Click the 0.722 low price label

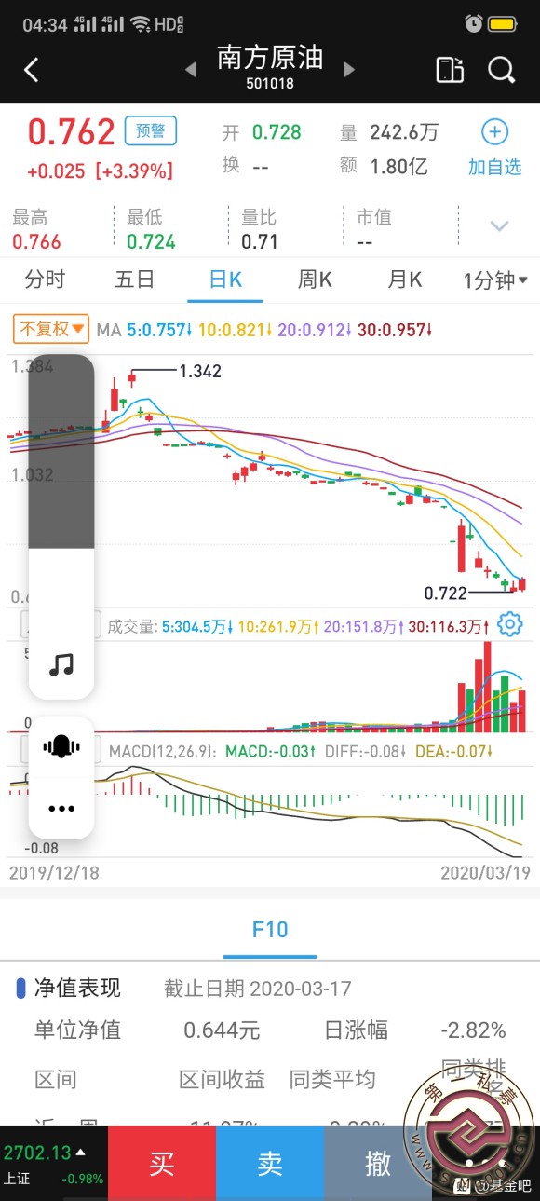coord(445,593)
